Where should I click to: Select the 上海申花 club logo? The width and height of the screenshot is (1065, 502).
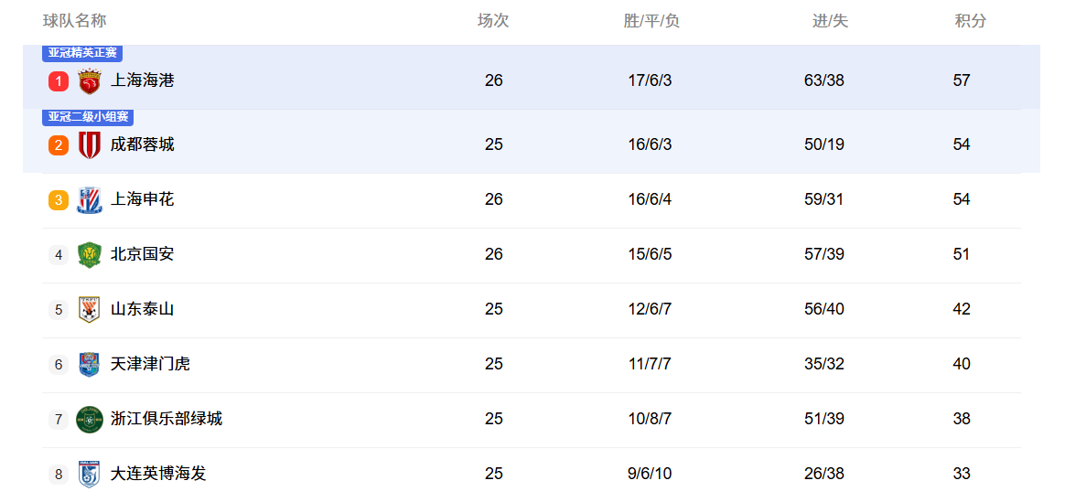[x=89, y=200]
